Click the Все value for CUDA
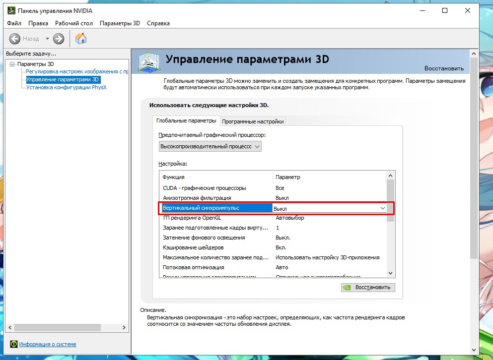This screenshot has height=360, width=493. pyautogui.click(x=280, y=188)
